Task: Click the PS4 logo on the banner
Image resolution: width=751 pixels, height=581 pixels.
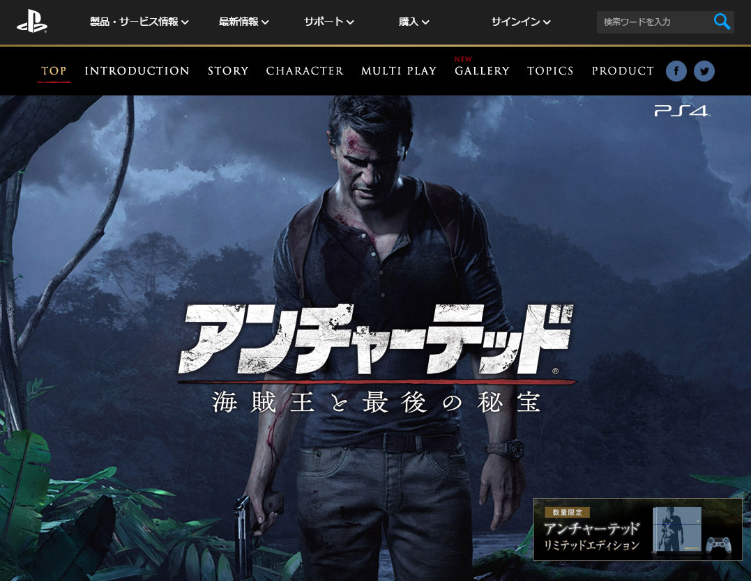Action: 681,110
